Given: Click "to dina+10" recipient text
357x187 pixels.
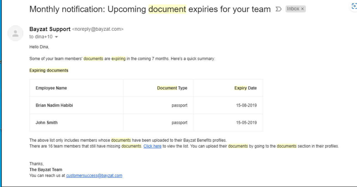Looking at the screenshot, I should click(41, 37).
